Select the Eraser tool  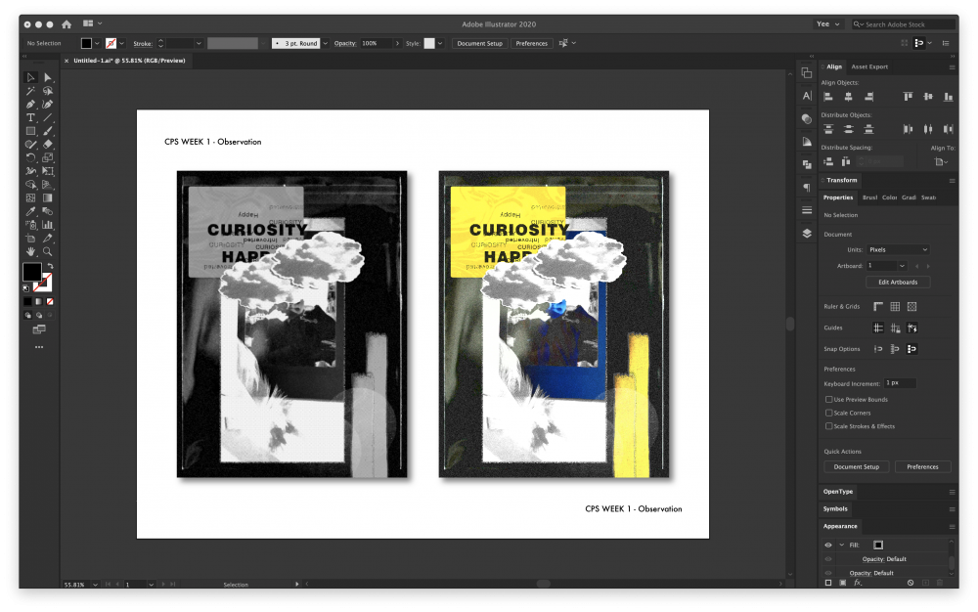pyautogui.click(x=47, y=144)
